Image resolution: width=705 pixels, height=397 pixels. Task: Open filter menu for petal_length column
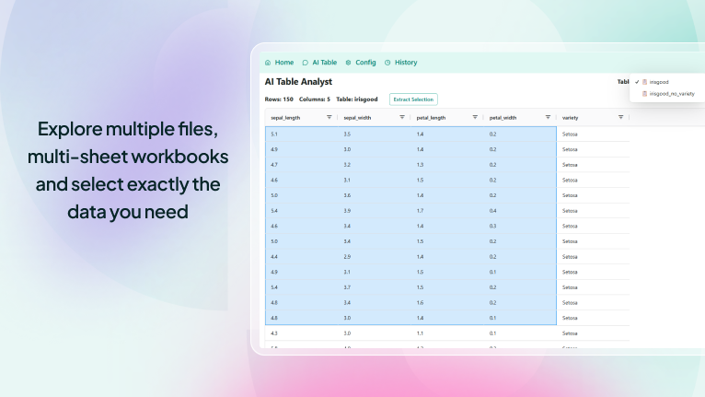(x=475, y=118)
